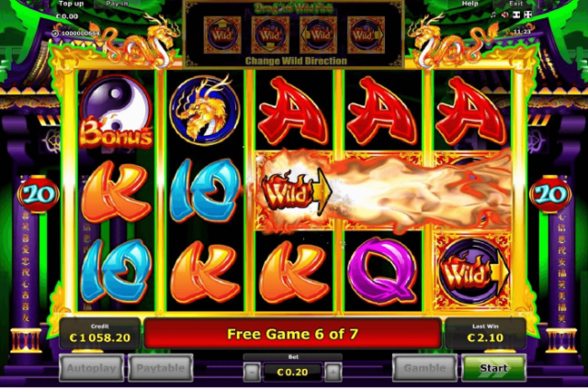
Task: Start the next spin
Action: tap(493, 368)
